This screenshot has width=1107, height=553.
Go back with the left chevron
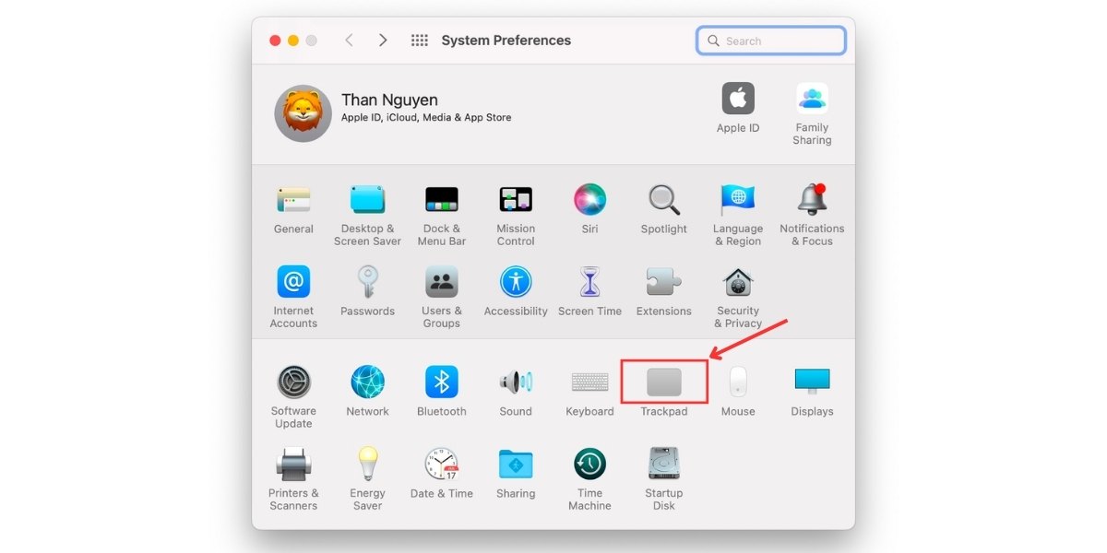pyautogui.click(x=349, y=41)
